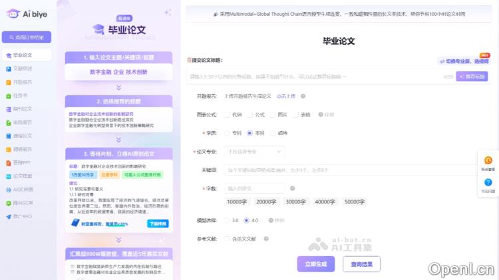Open 开题报告 from the sidebar icon
499x280 pixels.
pos(8,82)
